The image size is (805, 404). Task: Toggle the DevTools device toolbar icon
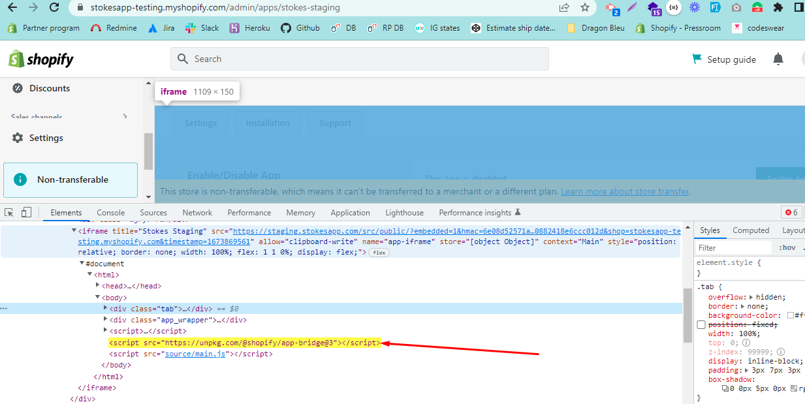pyautogui.click(x=26, y=212)
